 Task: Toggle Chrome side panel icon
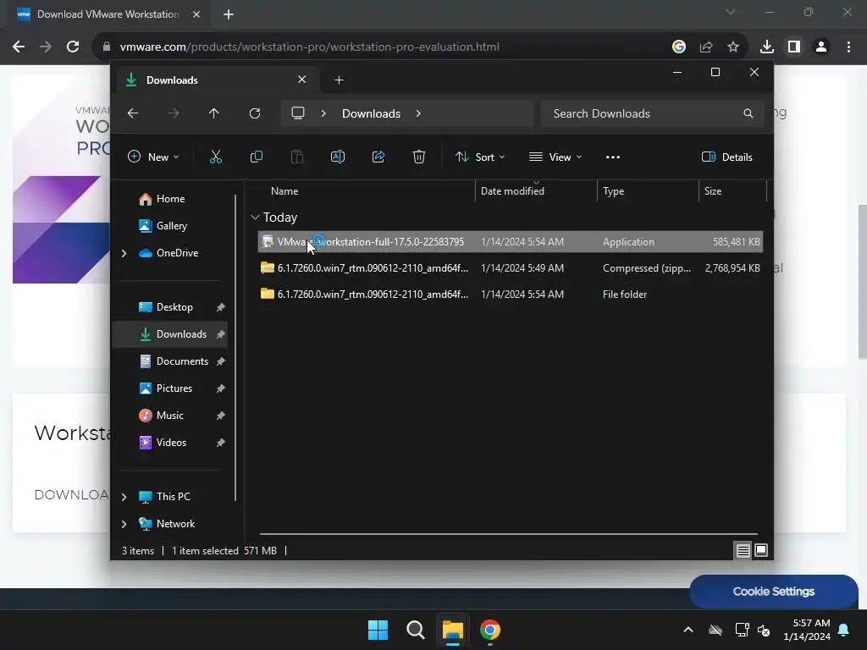click(x=794, y=47)
